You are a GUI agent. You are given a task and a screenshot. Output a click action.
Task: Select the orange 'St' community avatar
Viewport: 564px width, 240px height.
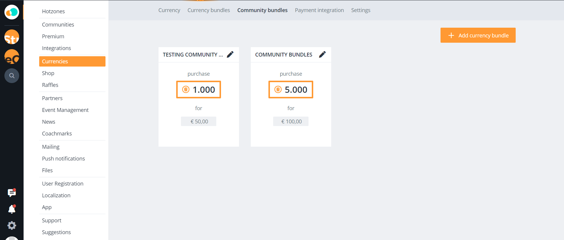tap(12, 37)
